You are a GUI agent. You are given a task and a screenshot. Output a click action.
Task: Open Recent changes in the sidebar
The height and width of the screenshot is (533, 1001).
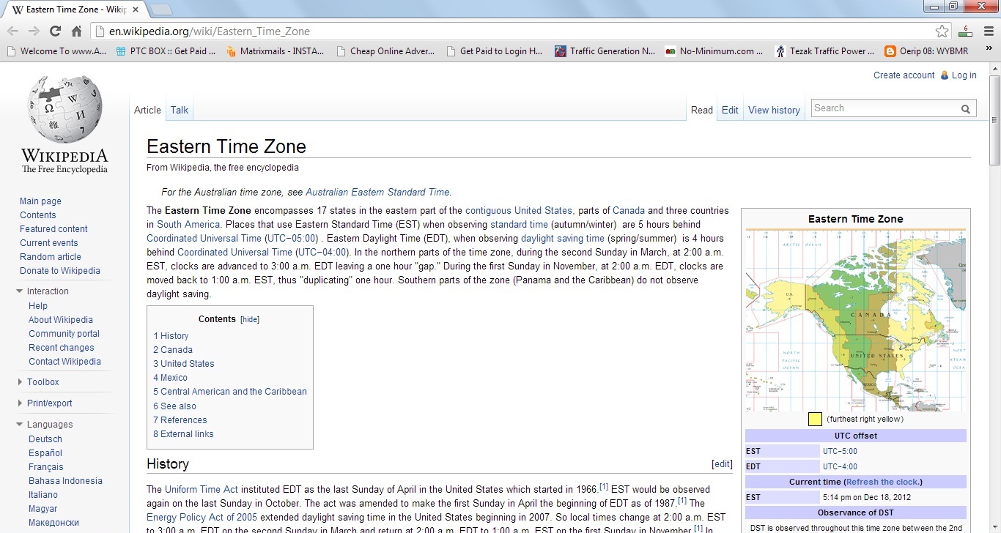coord(61,348)
